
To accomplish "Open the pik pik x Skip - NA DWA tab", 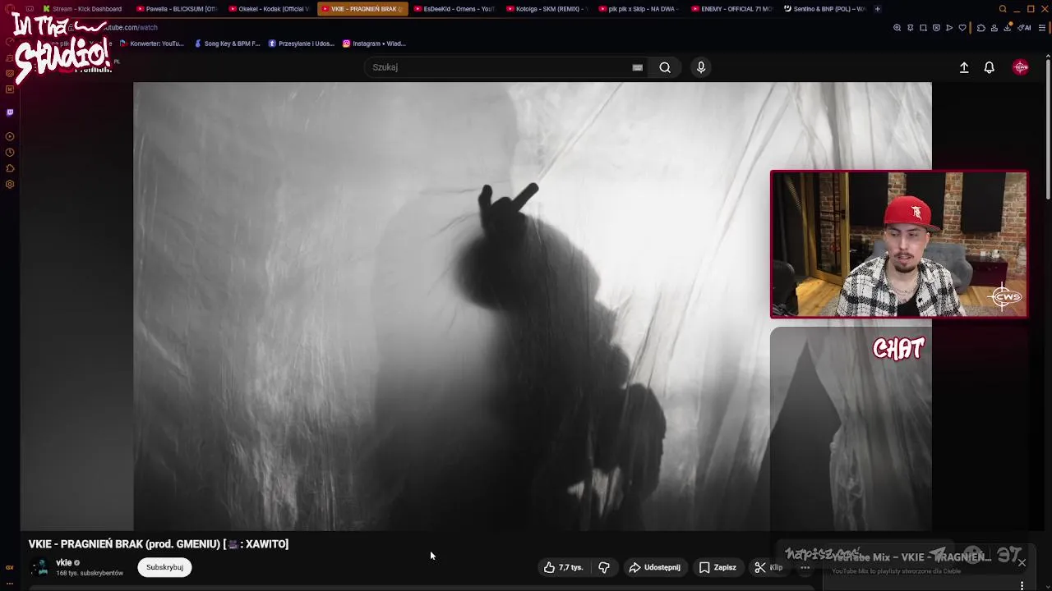I will [x=639, y=9].
